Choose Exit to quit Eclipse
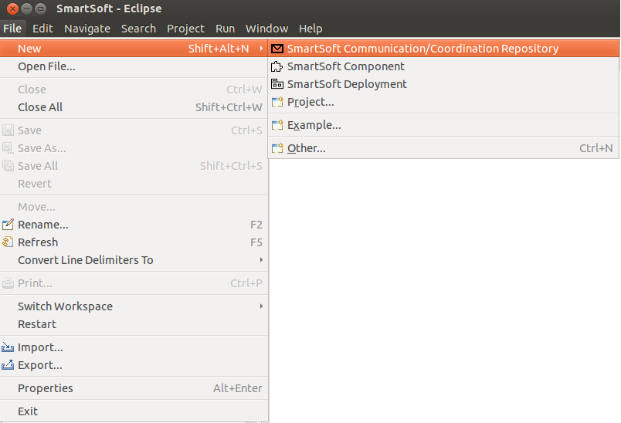The width and height of the screenshot is (621, 423). click(134, 411)
